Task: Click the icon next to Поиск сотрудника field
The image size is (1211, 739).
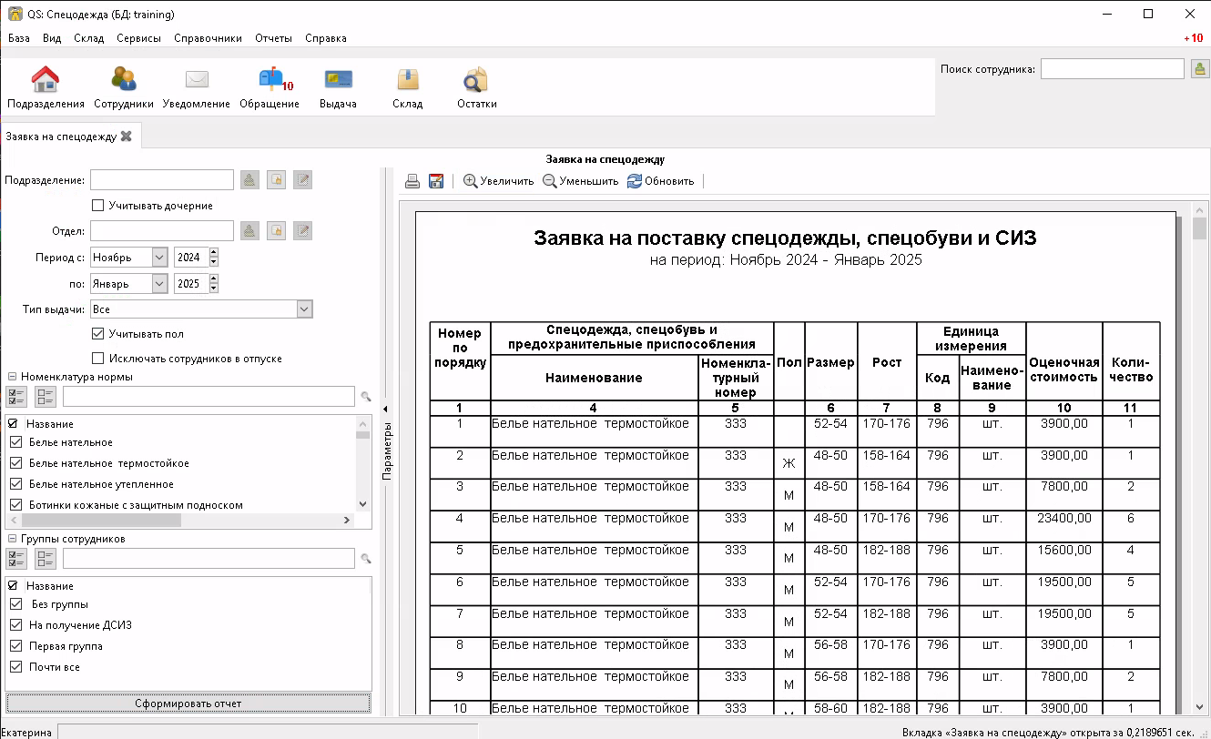Action: tap(1200, 69)
